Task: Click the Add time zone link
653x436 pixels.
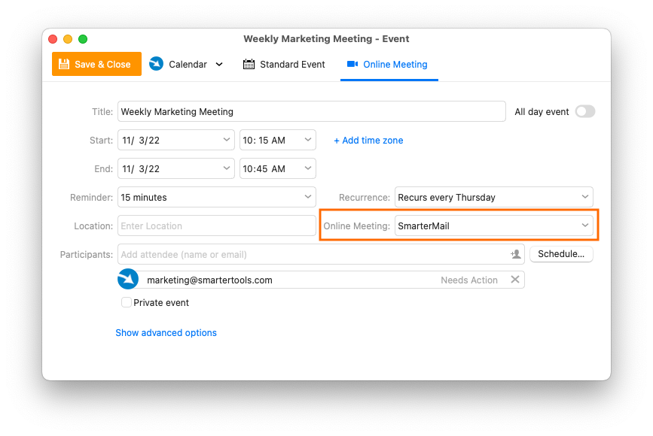Action: [368, 141]
